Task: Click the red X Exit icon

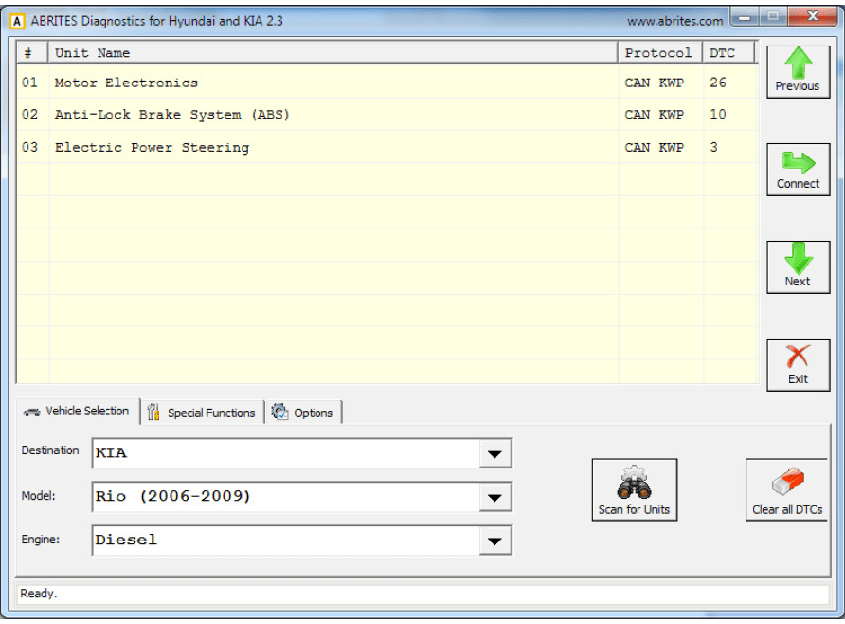Action: coord(798,358)
